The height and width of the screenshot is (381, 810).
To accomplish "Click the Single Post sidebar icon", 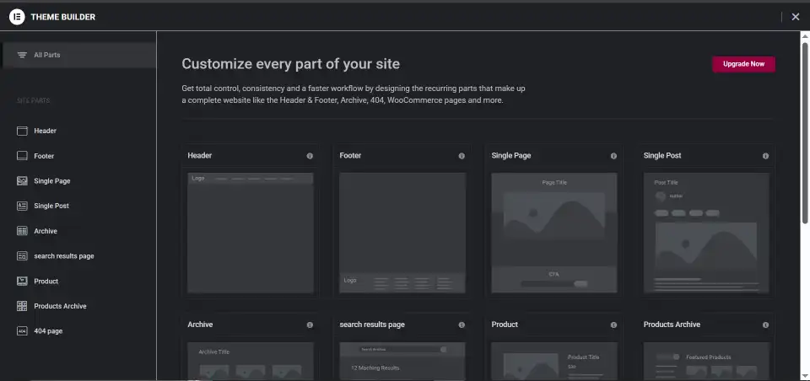I will click(x=22, y=206).
